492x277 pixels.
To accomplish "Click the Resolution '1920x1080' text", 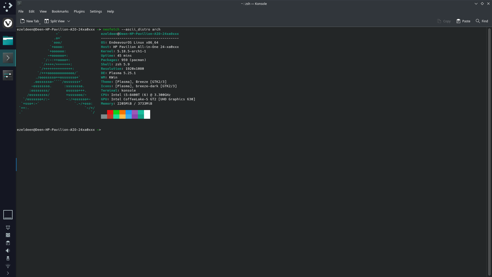I will [135, 68].
